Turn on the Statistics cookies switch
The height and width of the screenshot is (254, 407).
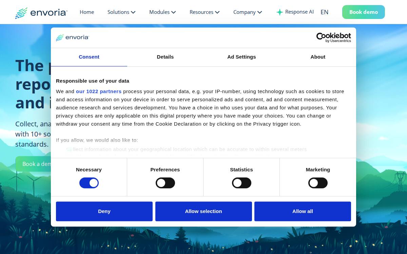pyautogui.click(x=241, y=183)
